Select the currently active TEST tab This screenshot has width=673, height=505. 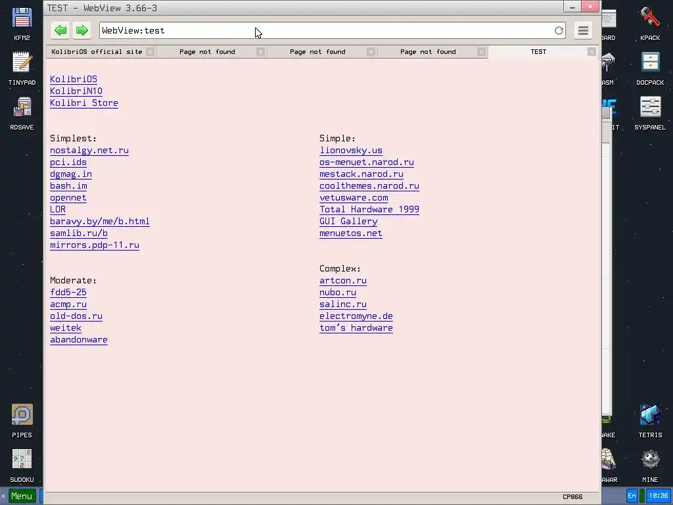[538, 51]
